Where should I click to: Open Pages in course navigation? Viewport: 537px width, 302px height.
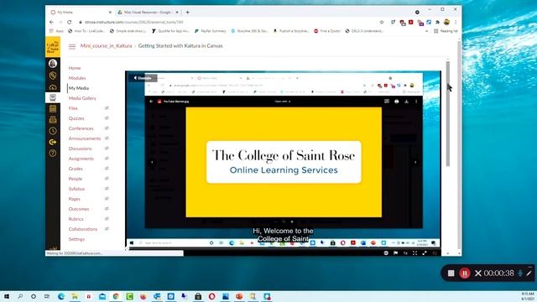coord(75,199)
